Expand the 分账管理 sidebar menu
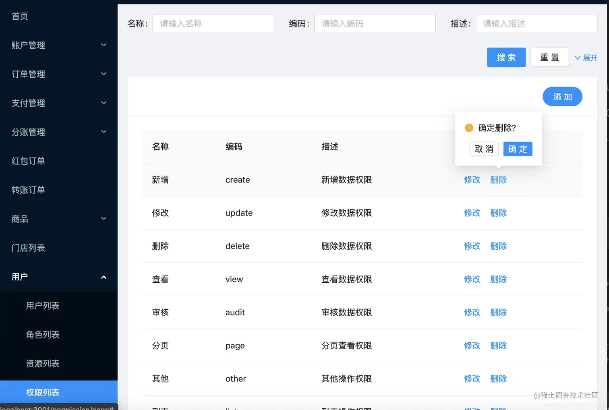 tap(58, 132)
